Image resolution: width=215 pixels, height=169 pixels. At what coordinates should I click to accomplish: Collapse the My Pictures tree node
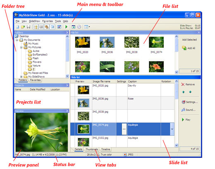click(x=21, y=47)
